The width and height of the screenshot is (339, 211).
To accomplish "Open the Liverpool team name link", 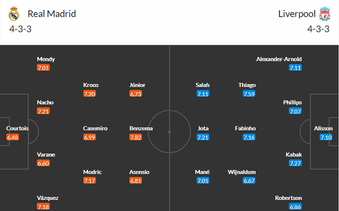I will coord(297,14).
